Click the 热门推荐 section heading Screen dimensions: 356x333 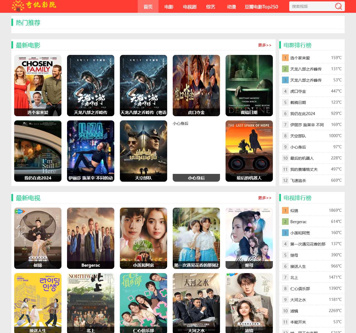point(28,23)
